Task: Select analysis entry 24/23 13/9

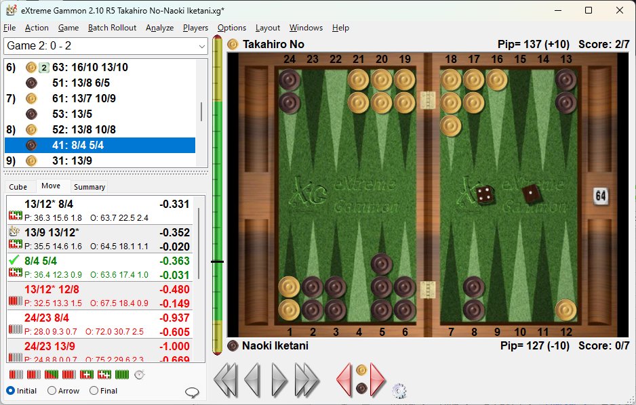Action: pyautogui.click(x=100, y=351)
